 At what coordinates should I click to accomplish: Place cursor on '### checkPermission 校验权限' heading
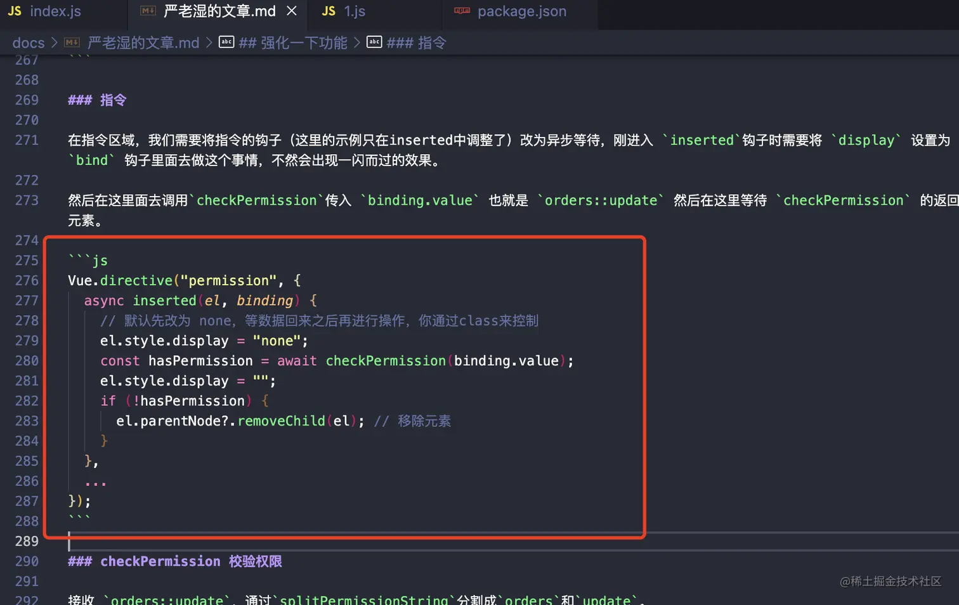(x=175, y=561)
